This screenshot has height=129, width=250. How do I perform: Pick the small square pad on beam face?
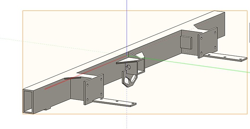(186, 42)
